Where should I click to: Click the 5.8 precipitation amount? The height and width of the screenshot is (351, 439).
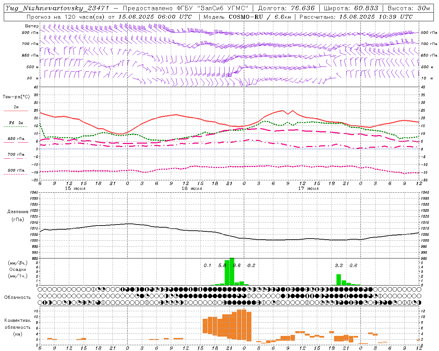pyautogui.click(x=222, y=265)
